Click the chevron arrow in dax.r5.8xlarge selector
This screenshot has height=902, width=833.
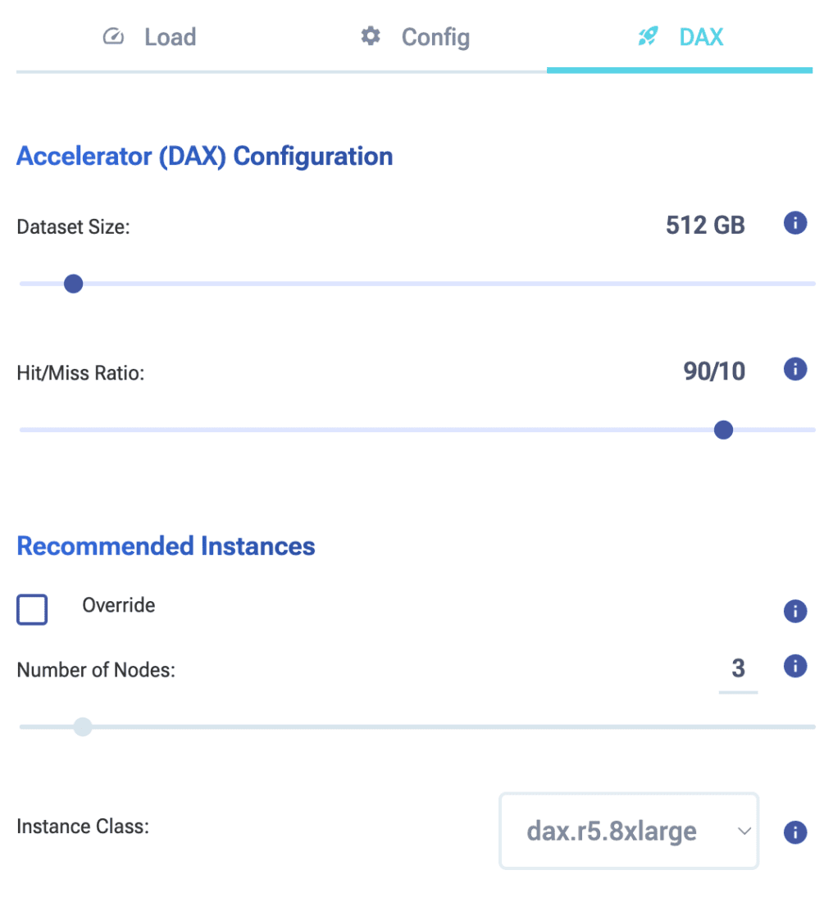[744, 831]
